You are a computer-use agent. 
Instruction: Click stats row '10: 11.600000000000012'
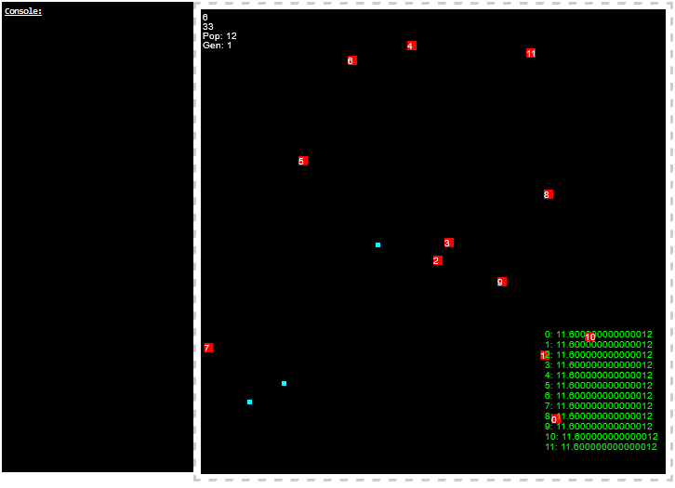tap(602, 437)
